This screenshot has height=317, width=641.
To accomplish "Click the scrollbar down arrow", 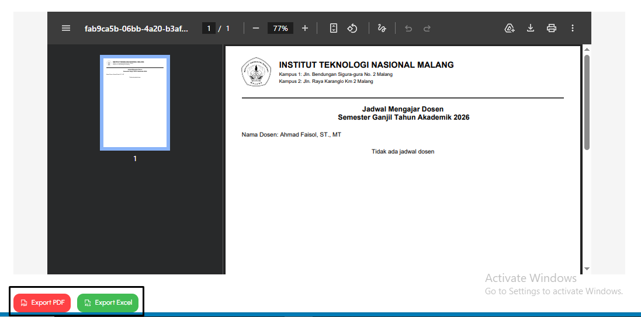I will [587, 269].
